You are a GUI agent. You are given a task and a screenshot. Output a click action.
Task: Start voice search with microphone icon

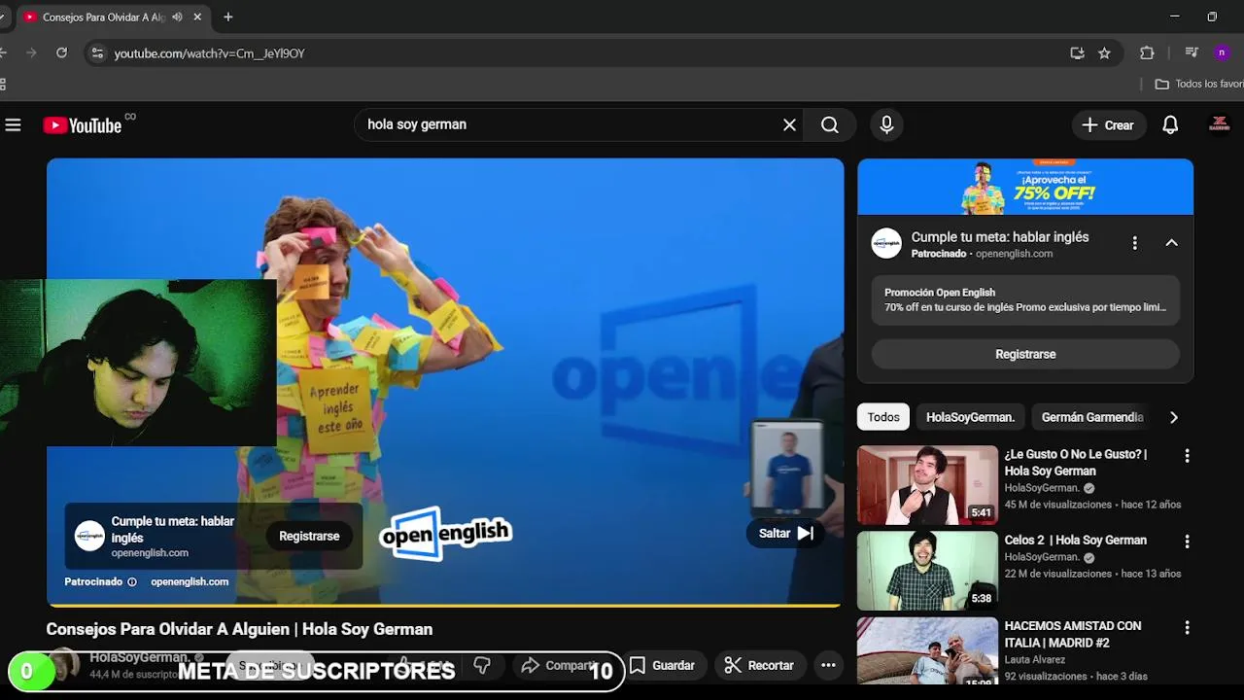(x=886, y=124)
